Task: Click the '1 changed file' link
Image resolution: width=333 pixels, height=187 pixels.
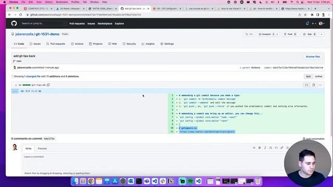Action: [32, 76]
